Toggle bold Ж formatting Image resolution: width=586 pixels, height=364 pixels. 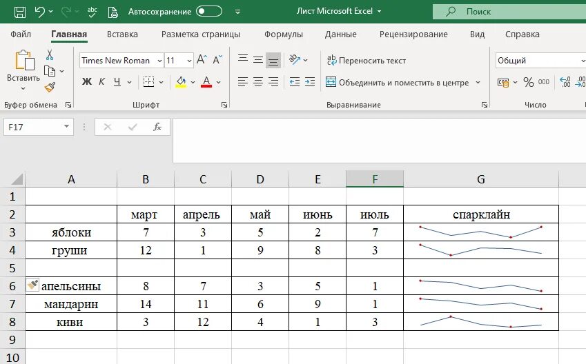(x=87, y=82)
